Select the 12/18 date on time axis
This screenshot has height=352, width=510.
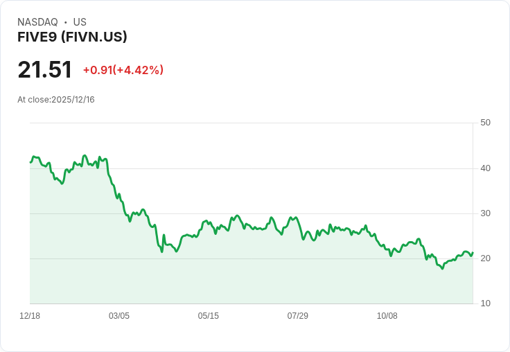pyautogui.click(x=30, y=316)
